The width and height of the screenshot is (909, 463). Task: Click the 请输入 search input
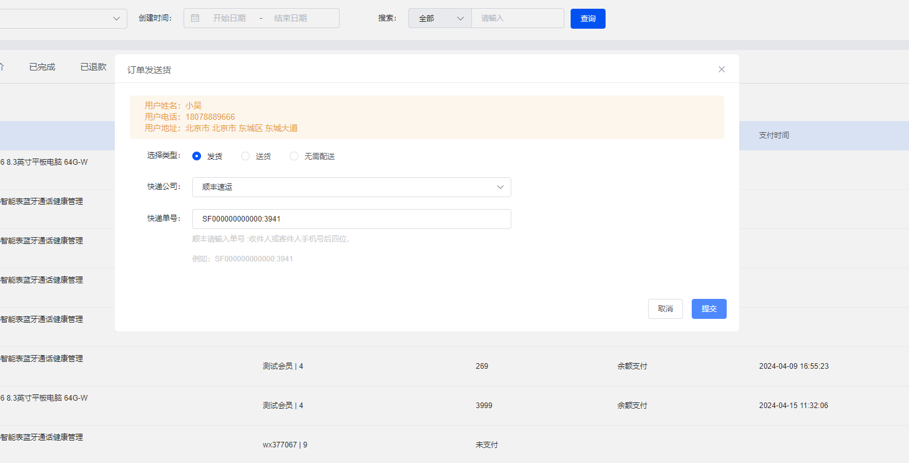click(x=518, y=18)
